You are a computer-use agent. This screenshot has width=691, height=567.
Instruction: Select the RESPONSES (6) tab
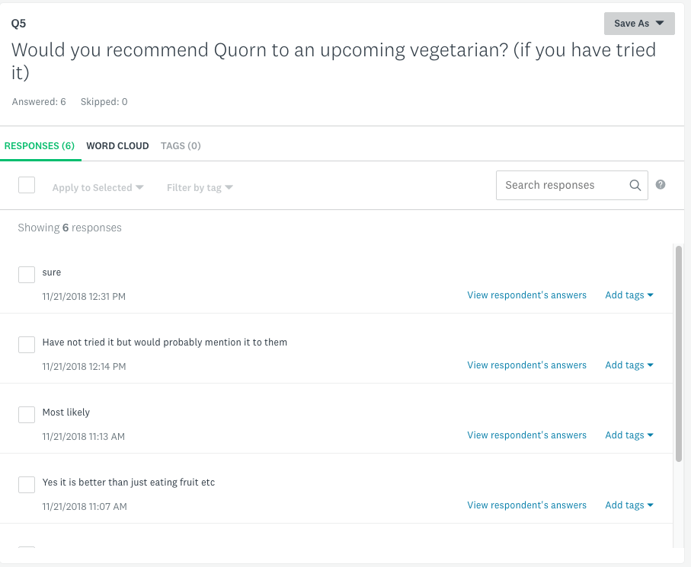pos(40,145)
